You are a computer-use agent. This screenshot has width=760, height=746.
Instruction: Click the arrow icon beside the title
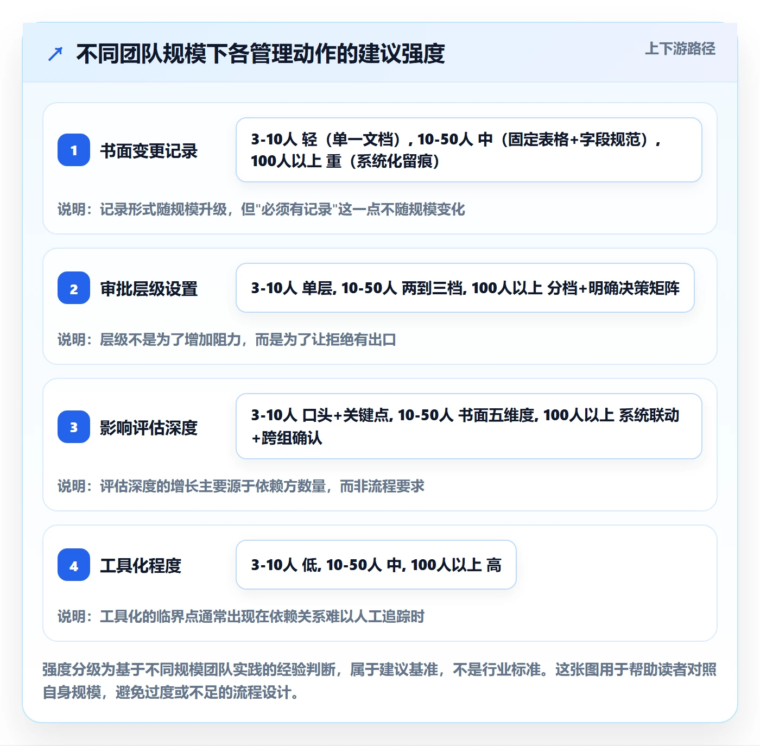pos(55,54)
